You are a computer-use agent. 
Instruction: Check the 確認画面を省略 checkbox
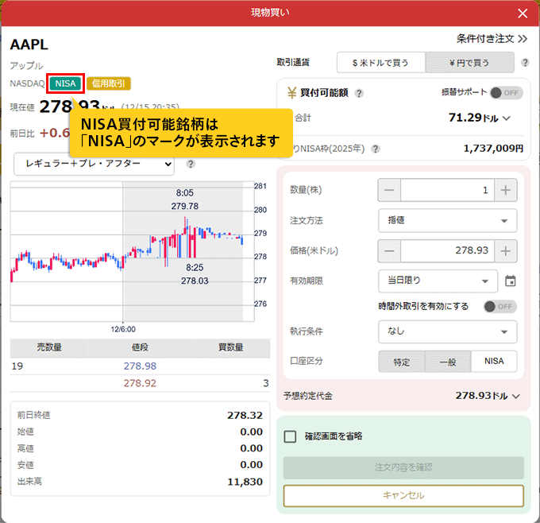click(x=291, y=436)
